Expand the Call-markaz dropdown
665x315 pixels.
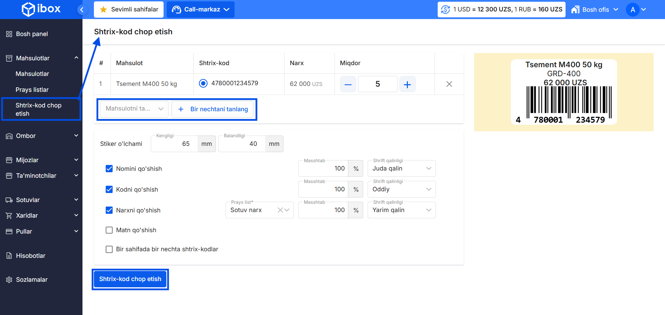201,10
